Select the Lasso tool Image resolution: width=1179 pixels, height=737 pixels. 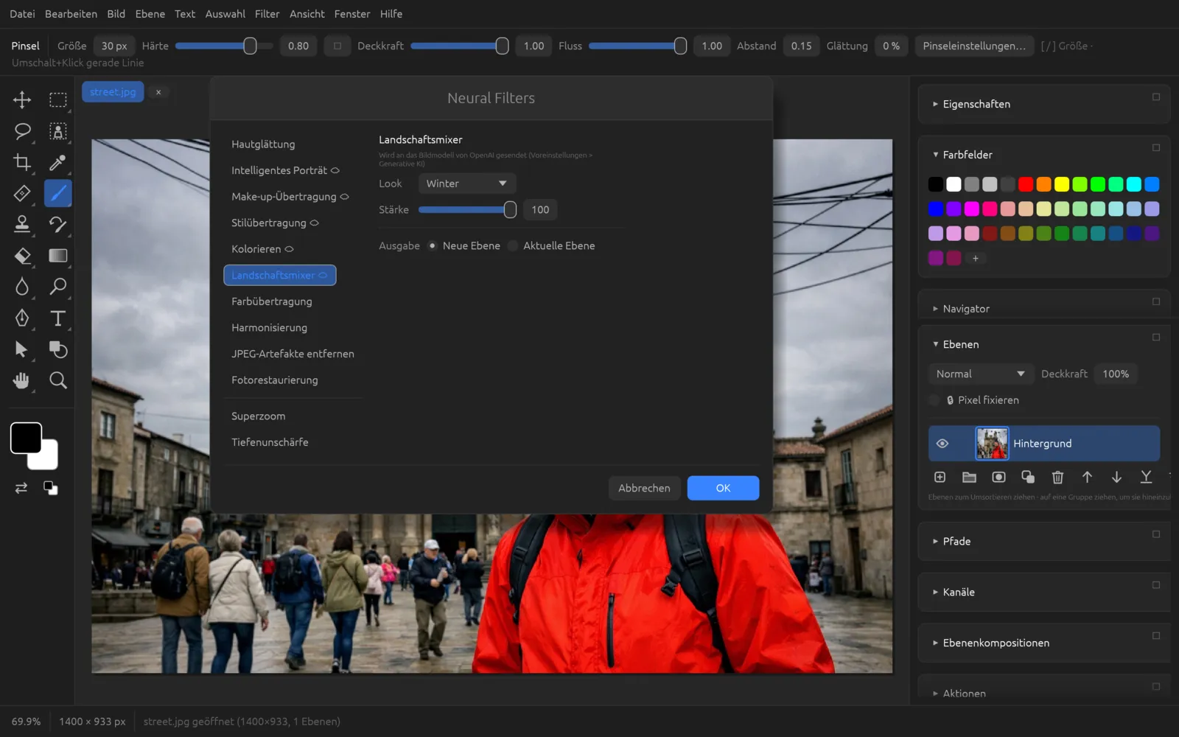[x=22, y=131]
